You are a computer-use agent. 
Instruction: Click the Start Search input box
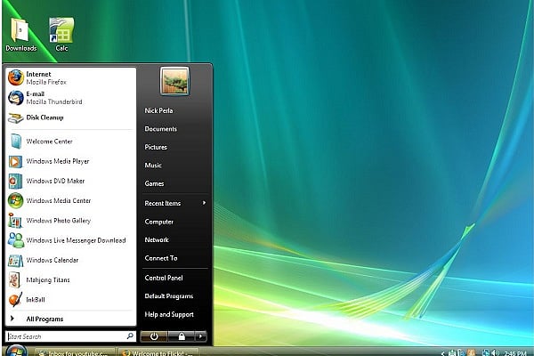coord(67,336)
